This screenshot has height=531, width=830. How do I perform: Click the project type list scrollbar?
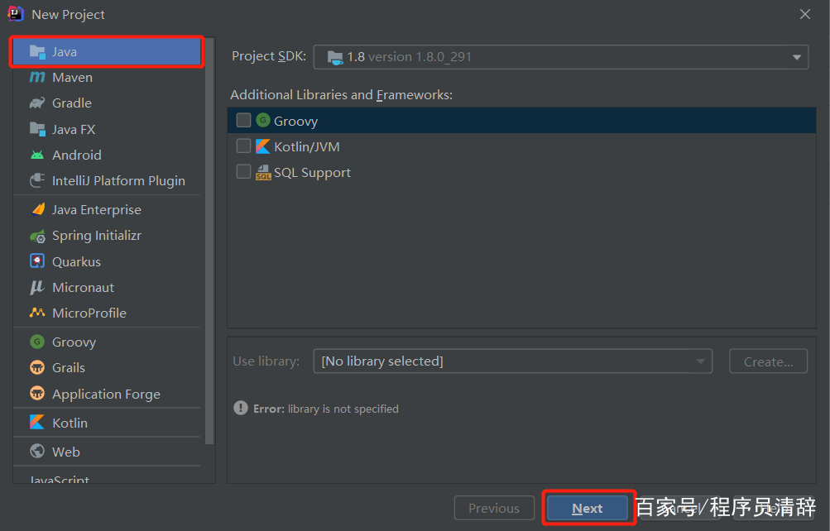[x=209, y=241]
